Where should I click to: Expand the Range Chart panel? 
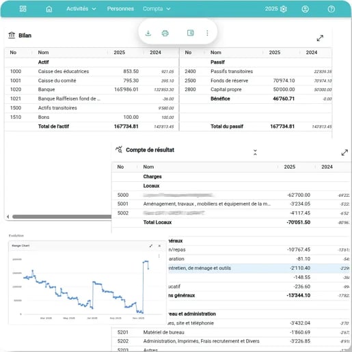coord(151,246)
